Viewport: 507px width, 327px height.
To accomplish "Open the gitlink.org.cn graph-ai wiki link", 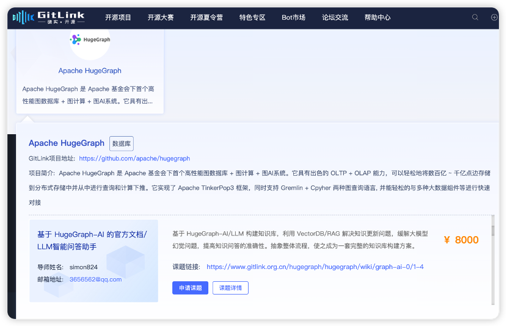I will 315,267.
